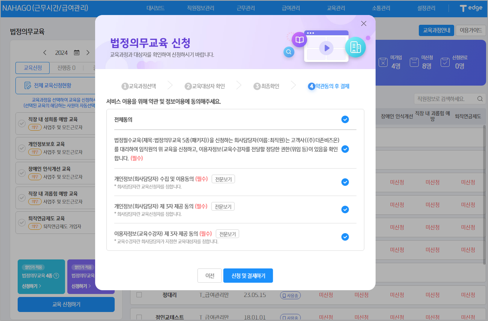
Task: View full text for 개인정보 수집 및 이용동의
Action: (x=223, y=179)
